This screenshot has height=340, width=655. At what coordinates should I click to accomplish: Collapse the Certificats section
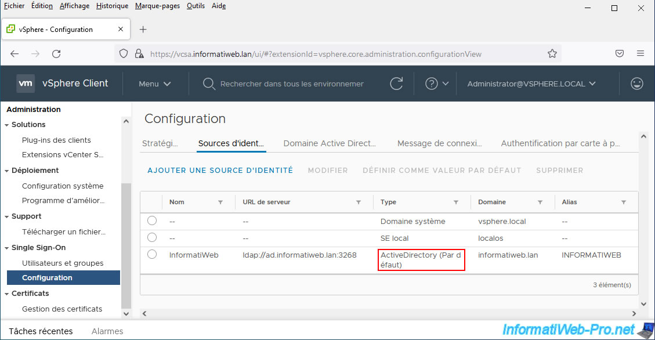tap(7, 294)
